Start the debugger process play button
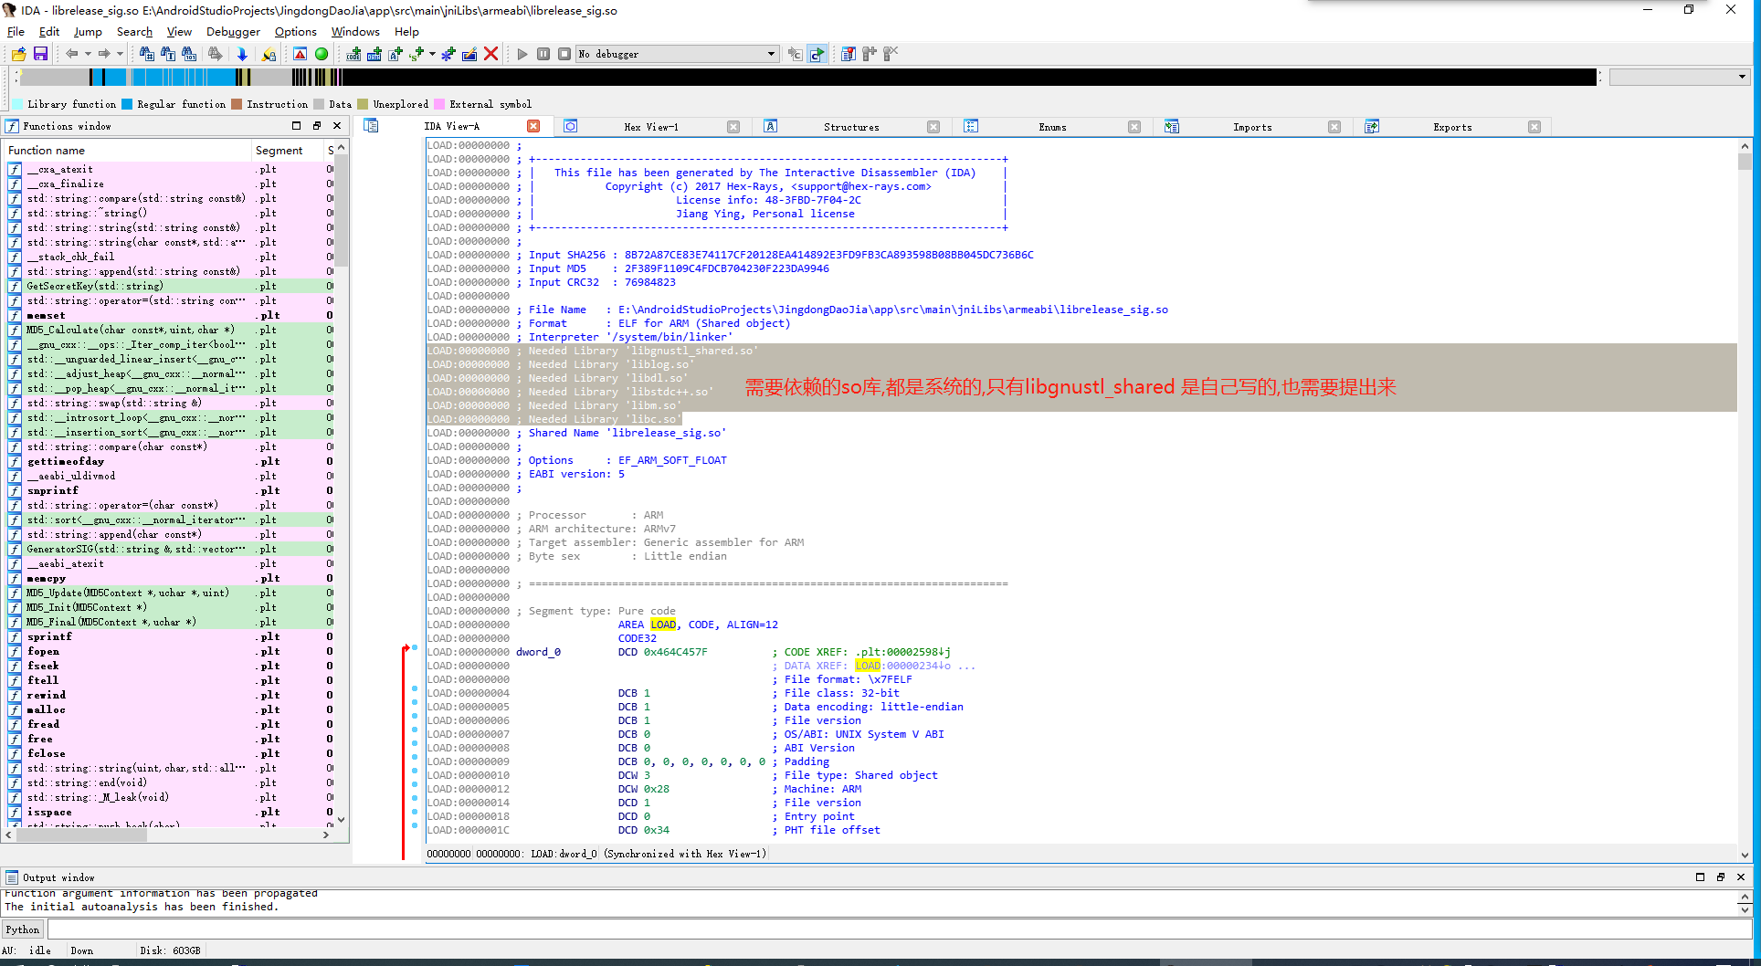 tap(522, 54)
